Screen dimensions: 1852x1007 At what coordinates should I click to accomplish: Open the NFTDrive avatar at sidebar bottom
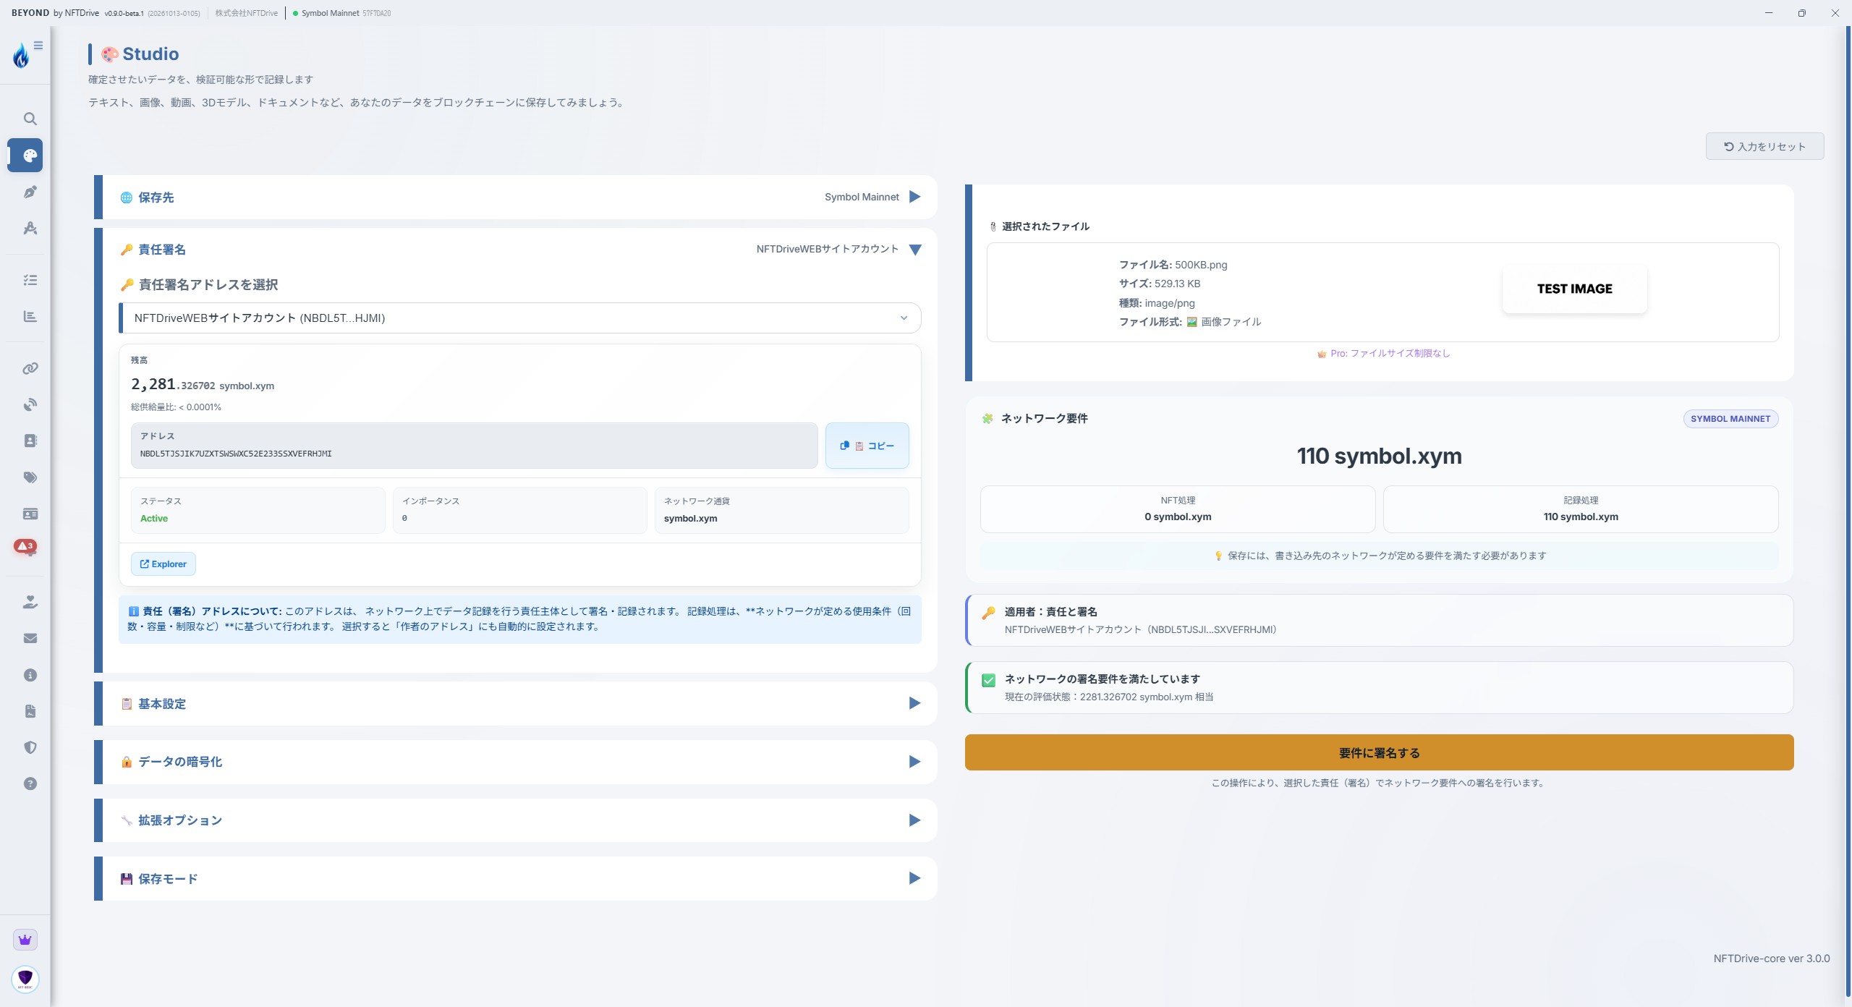click(x=25, y=979)
